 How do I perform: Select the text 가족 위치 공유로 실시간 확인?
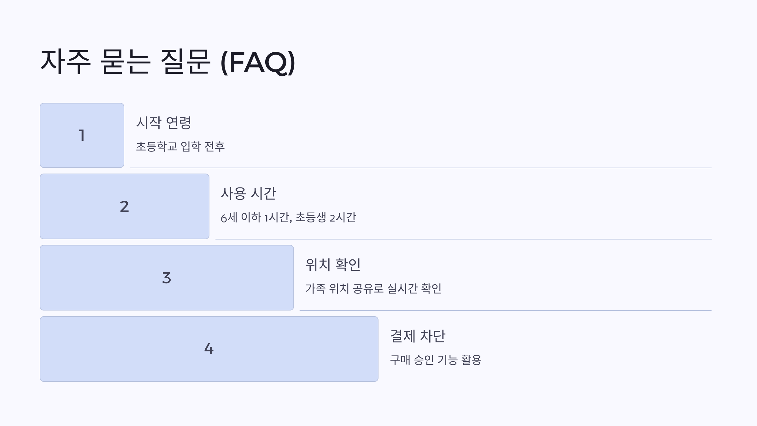click(373, 288)
